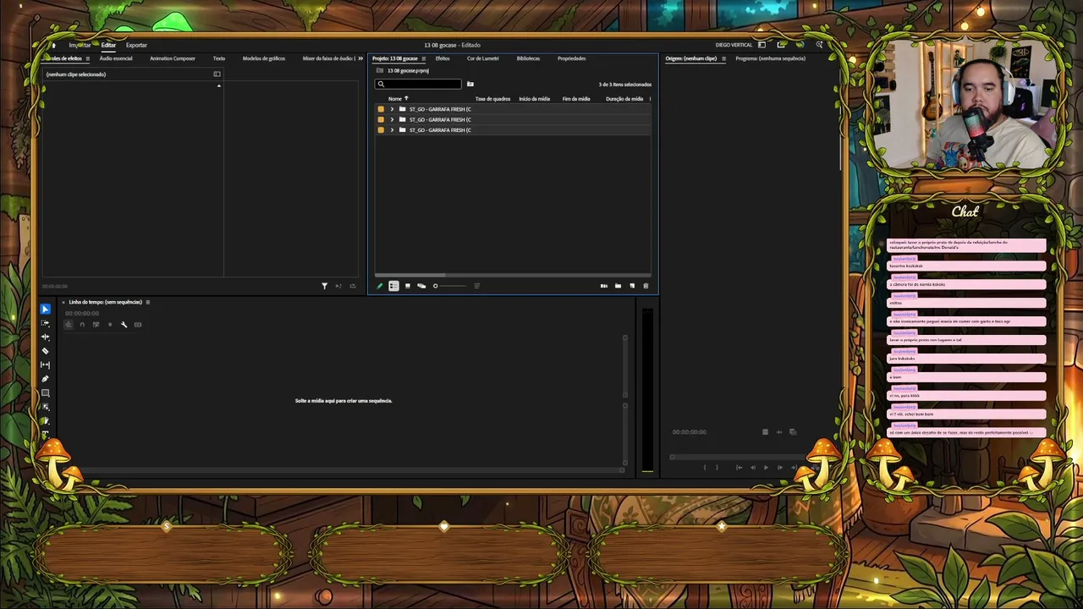The height and width of the screenshot is (609, 1083).
Task: Click the New Item icon in project panel
Action: click(631, 286)
